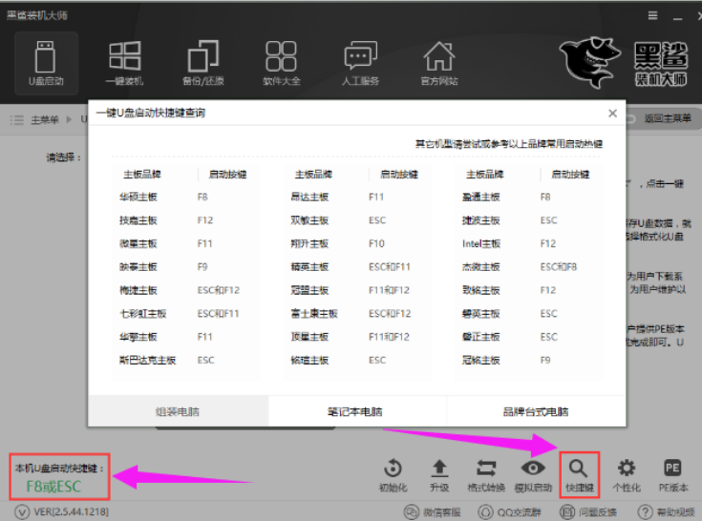Click the breadcrumb list icon
This screenshot has height=521, width=702.
[16, 120]
